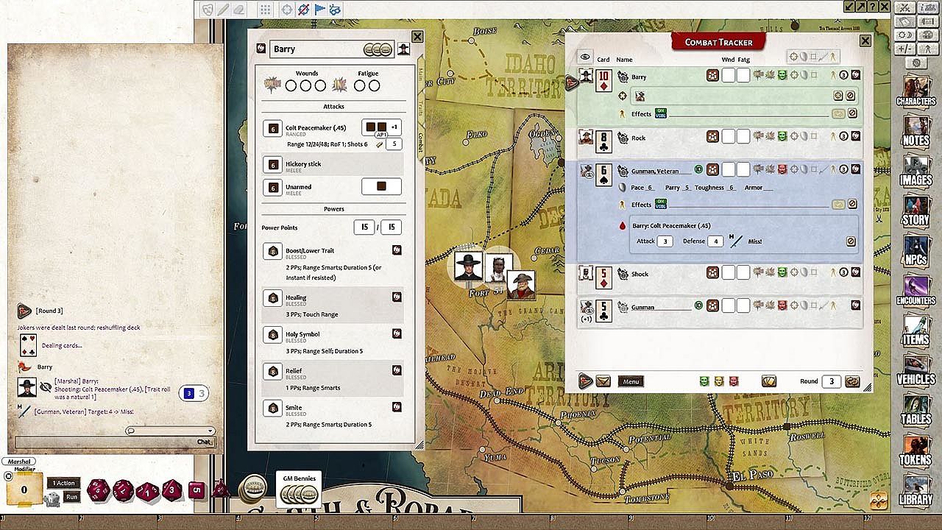Open the Combat Tracker Menu
Viewport: 942px width, 530px height.
point(631,381)
